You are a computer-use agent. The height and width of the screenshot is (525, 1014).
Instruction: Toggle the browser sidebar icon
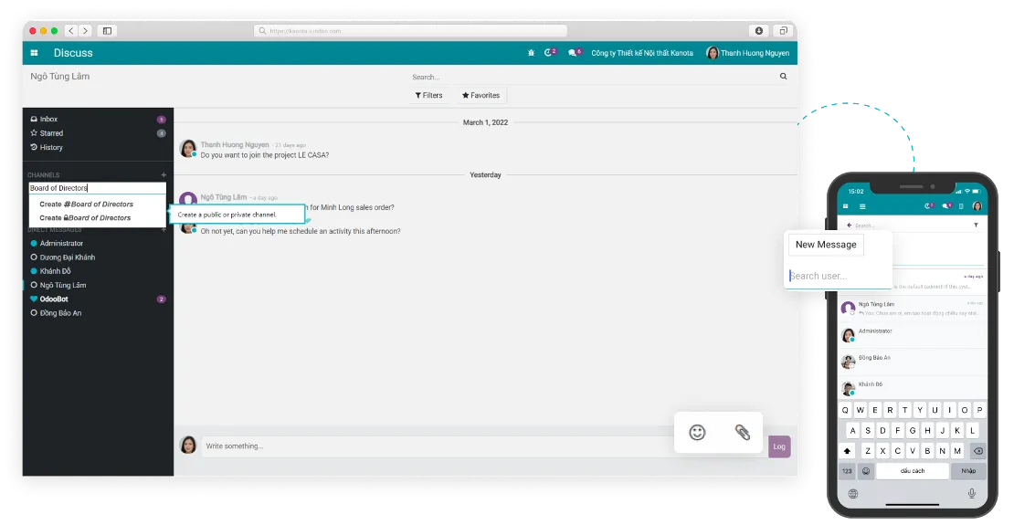point(108,30)
